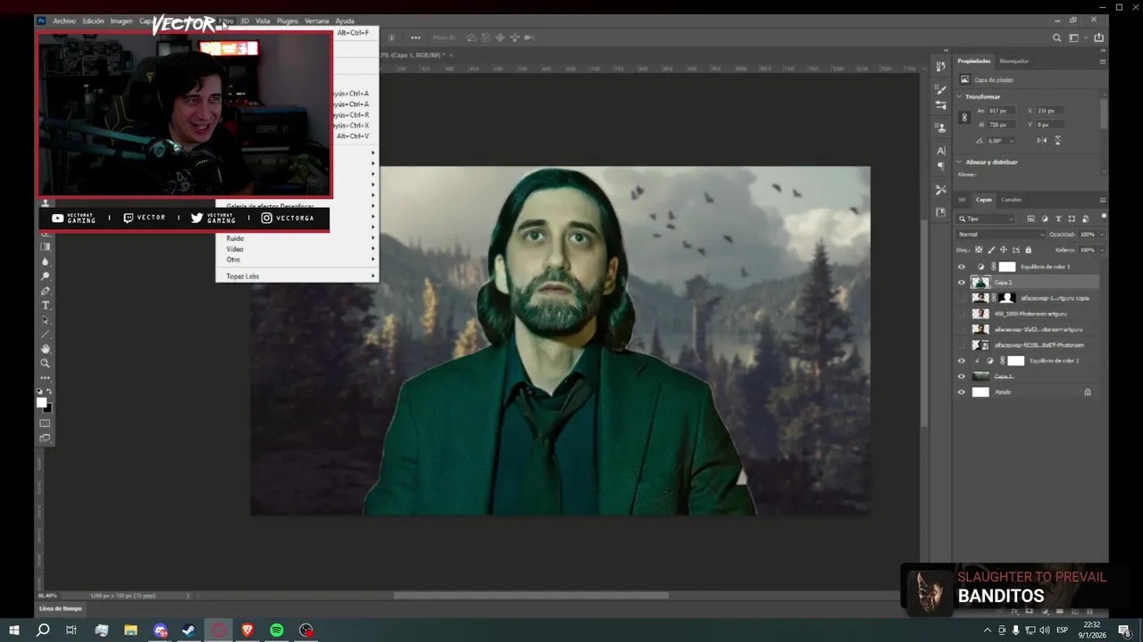The height and width of the screenshot is (642, 1143).
Task: Select the Zoom magnifier tool
Action: [46, 363]
